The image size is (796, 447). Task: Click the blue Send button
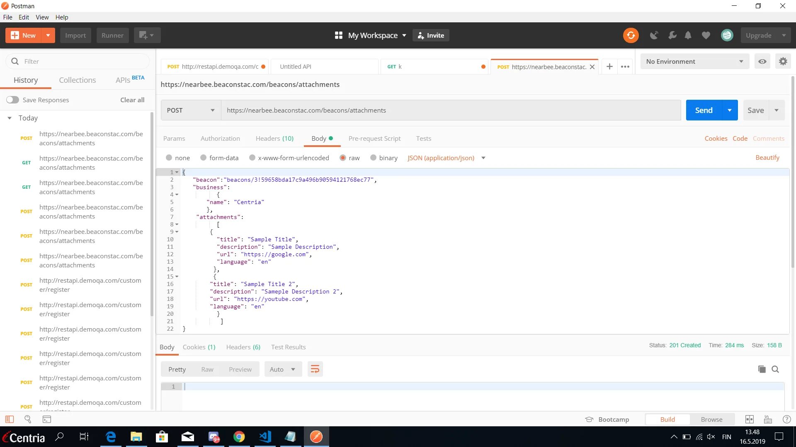click(704, 110)
